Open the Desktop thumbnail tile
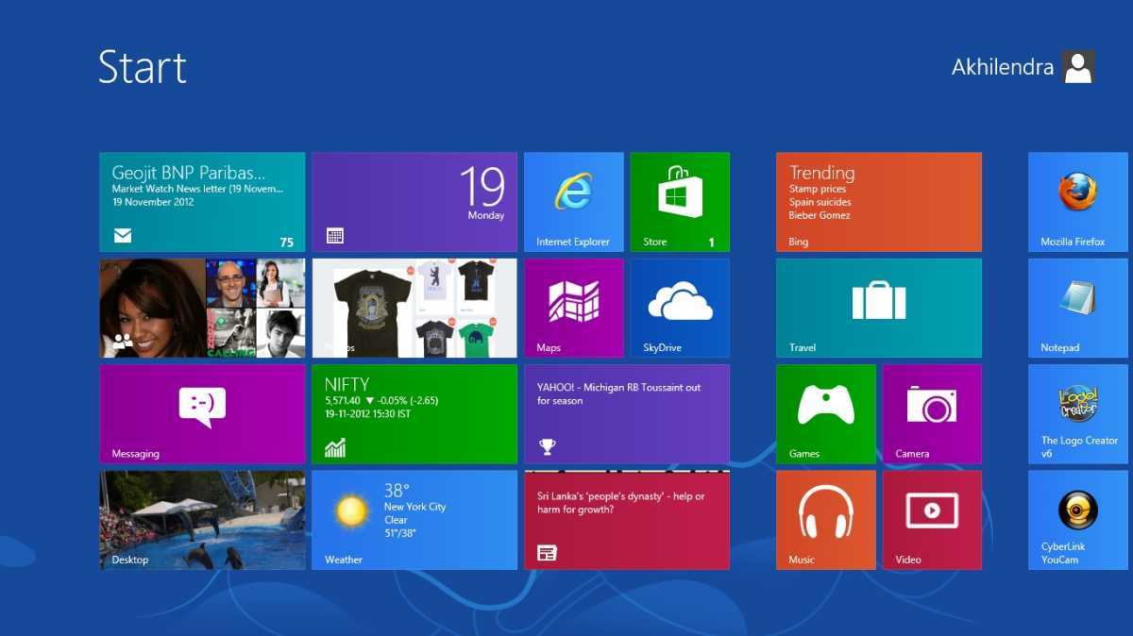1133x636 pixels. click(202, 519)
